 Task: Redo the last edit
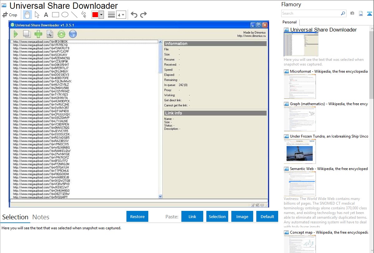click(x=143, y=15)
